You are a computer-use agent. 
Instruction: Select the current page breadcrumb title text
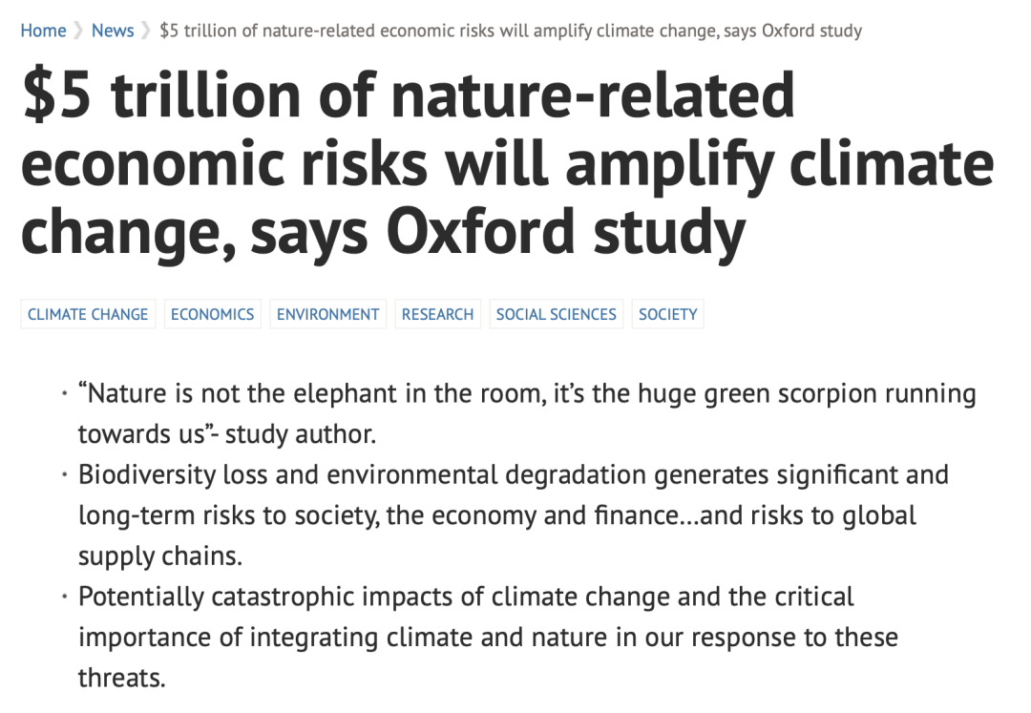(511, 31)
